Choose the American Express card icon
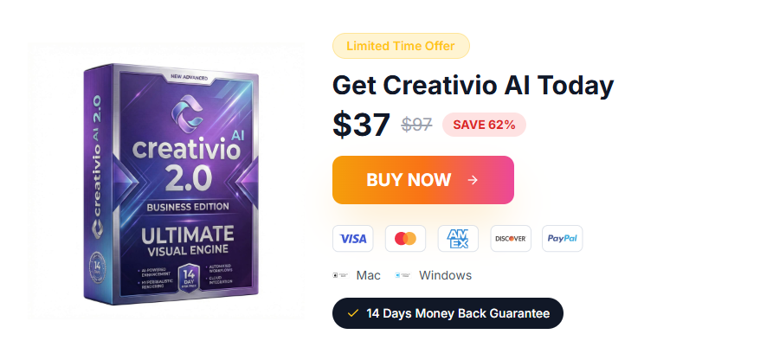 point(458,238)
